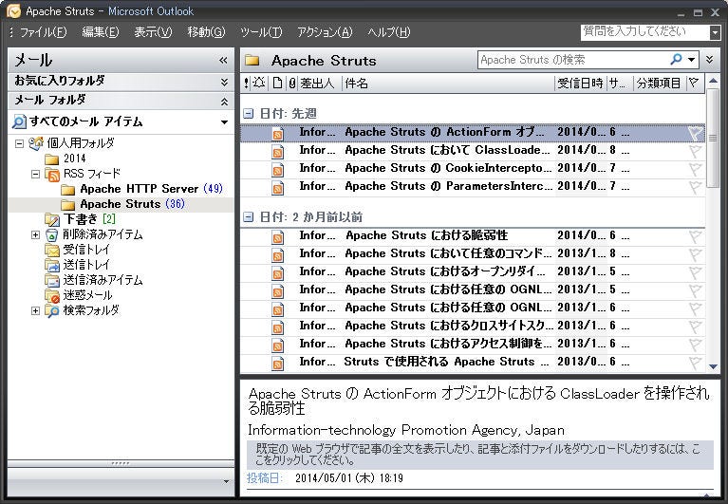Click the message list scroll down arrow
The image size is (728, 504).
coord(713,366)
